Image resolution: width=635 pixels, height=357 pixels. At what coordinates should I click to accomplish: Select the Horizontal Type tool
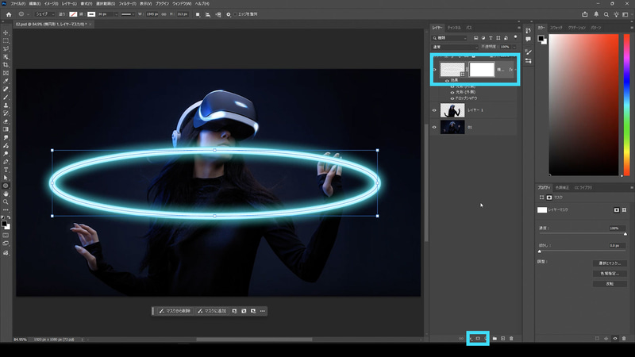6,170
